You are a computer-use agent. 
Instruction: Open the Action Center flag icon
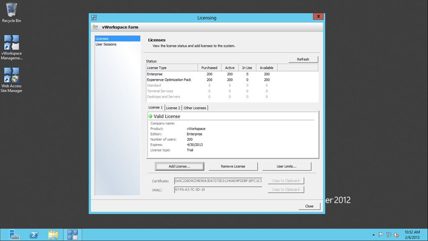381,235
